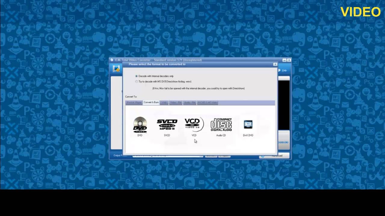Image resolution: width=385 pixels, height=216 pixels.
Task: Switch to the Pocket Player tab
Action: [134, 103]
